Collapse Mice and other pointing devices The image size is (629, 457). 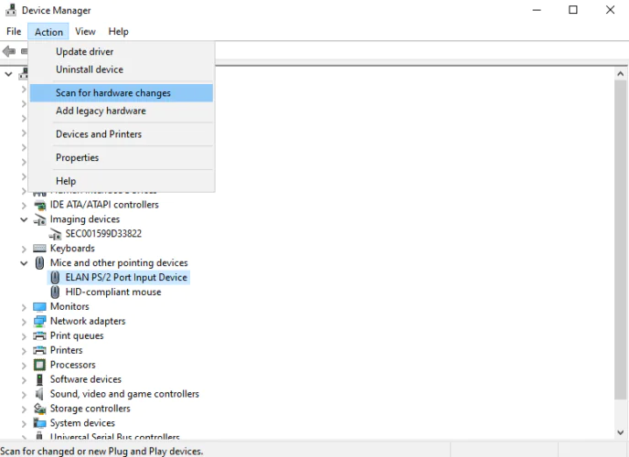point(25,263)
